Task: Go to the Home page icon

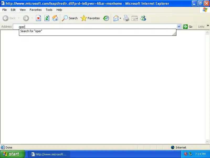Action: tap(55, 18)
